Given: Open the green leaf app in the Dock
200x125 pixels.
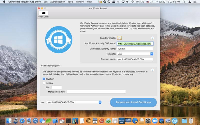Looking at the screenshot, I should point(48,121).
